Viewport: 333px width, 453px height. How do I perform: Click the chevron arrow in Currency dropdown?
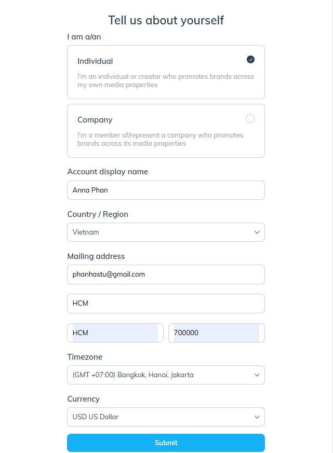257,417
